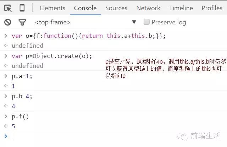Switch to the Elements tab

coord(52,8)
